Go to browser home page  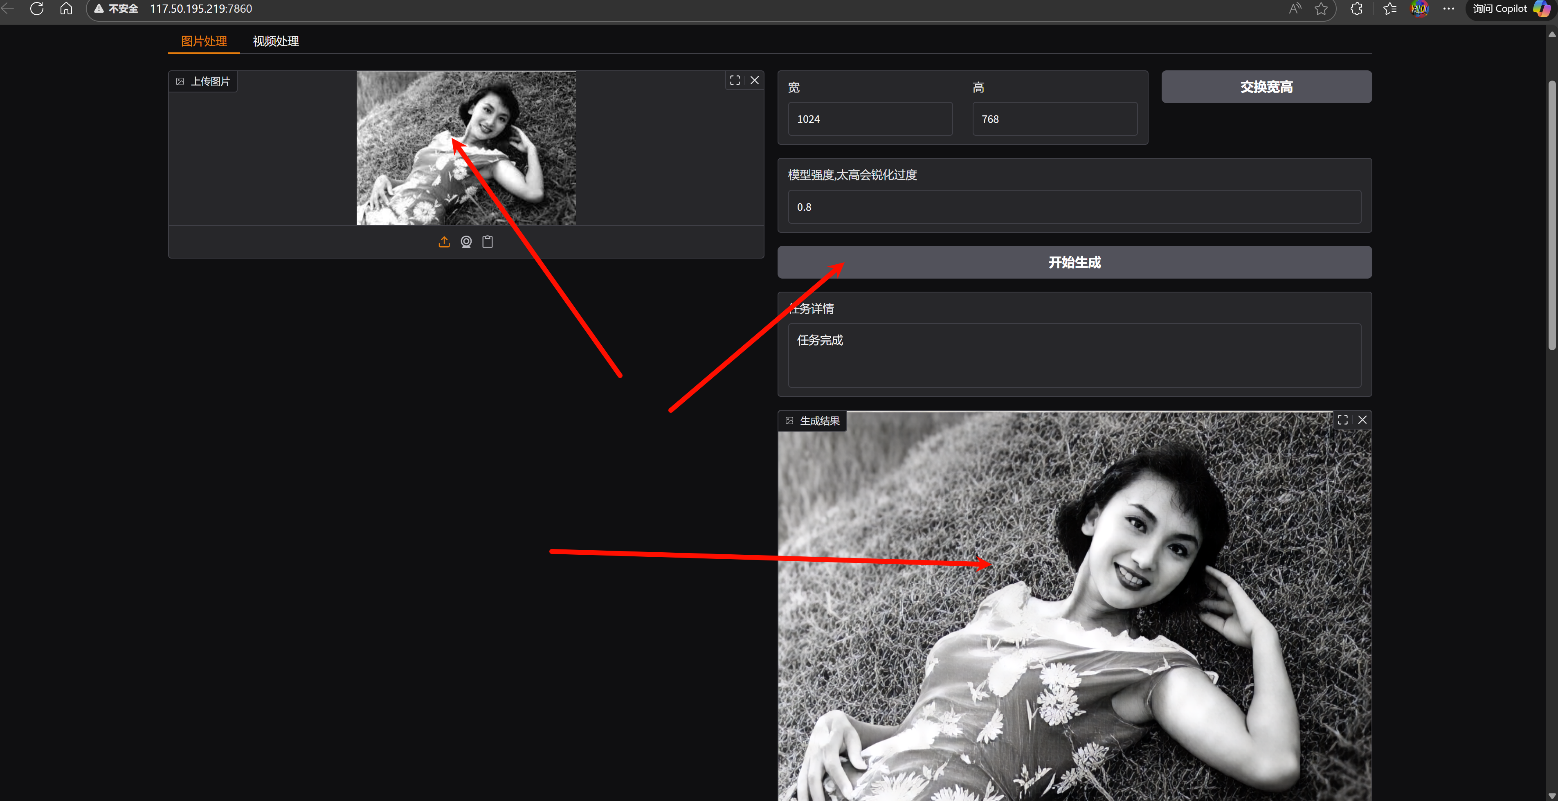click(66, 9)
